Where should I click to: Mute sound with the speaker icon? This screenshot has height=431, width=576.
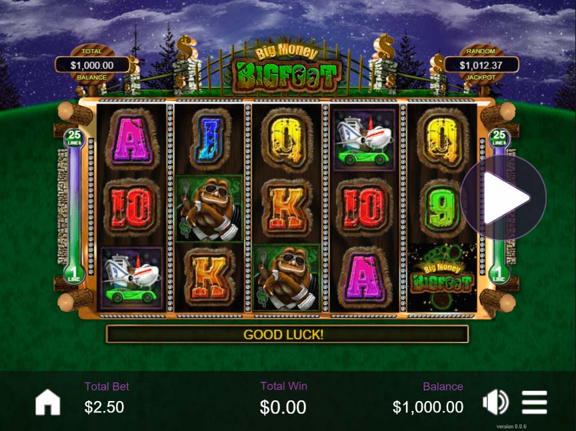tap(495, 402)
